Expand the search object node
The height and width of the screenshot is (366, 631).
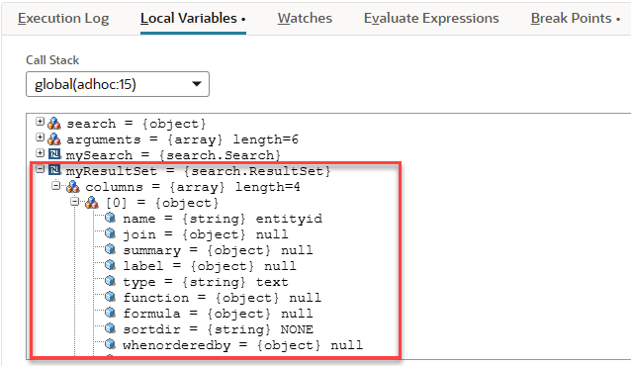click(40, 122)
